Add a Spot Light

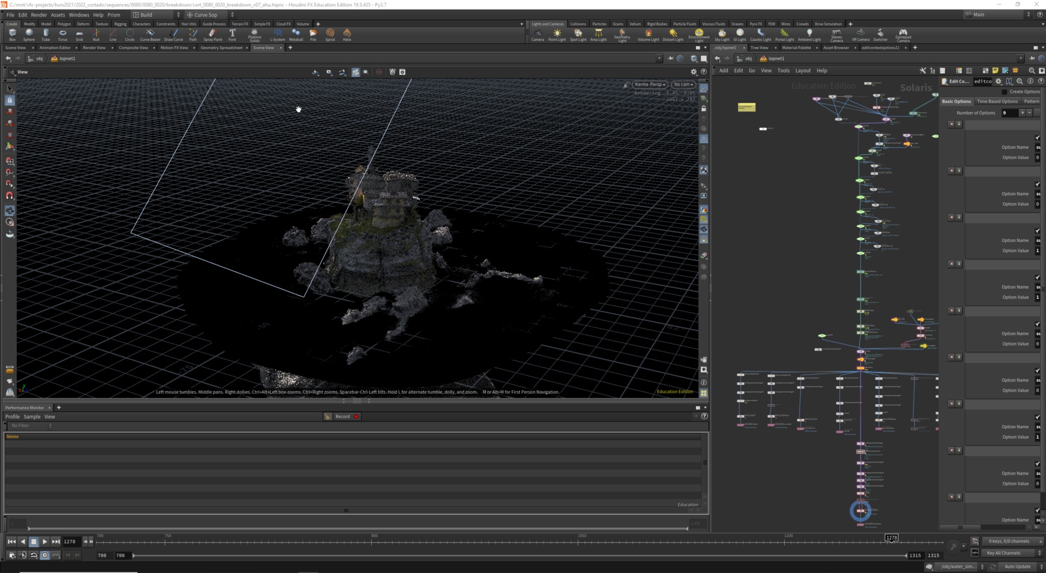pos(578,34)
